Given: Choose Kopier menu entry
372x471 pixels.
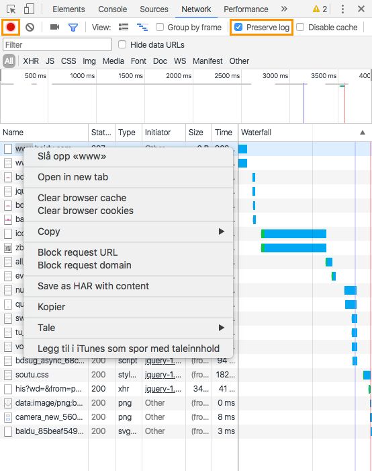Looking at the screenshot, I should pos(128,307).
